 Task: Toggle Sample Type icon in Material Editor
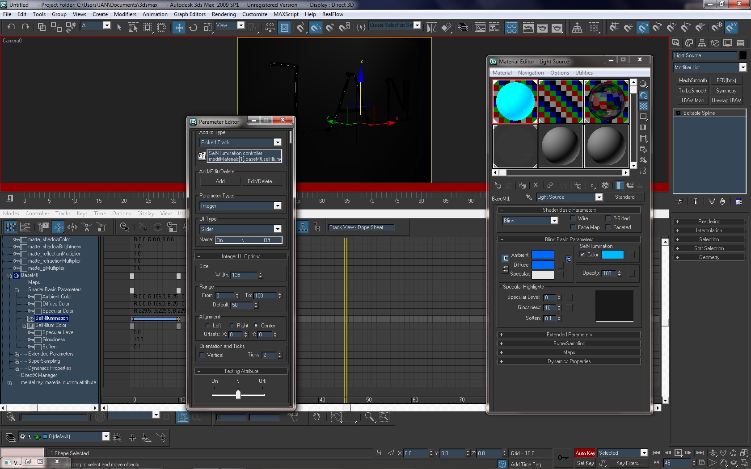(x=643, y=84)
